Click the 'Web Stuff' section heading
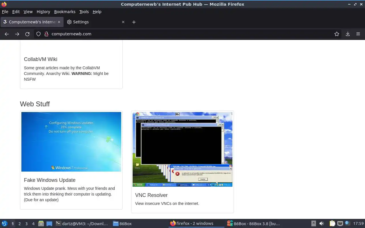The image size is (365, 228). [35, 104]
